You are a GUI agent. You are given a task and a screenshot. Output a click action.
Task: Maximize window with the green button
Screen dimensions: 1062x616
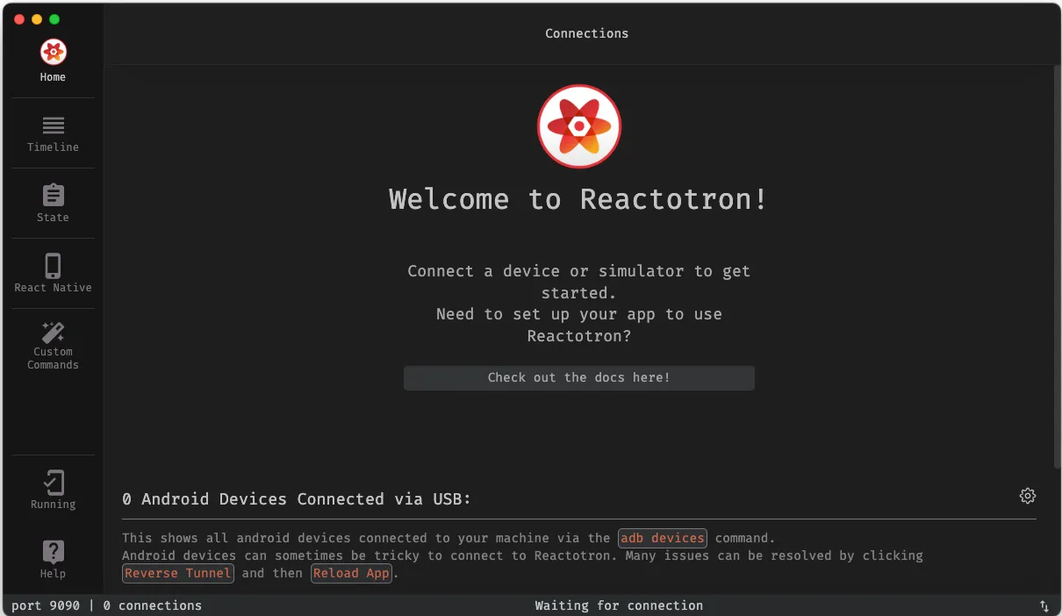[54, 19]
